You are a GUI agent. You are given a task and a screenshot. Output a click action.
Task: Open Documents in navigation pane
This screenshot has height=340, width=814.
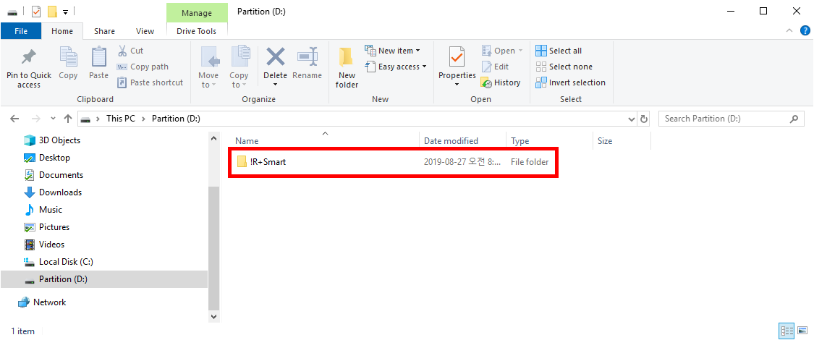54,175
